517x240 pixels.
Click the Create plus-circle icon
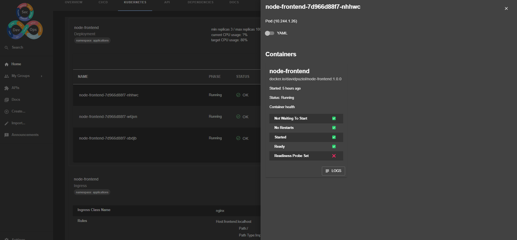[x=7, y=112]
